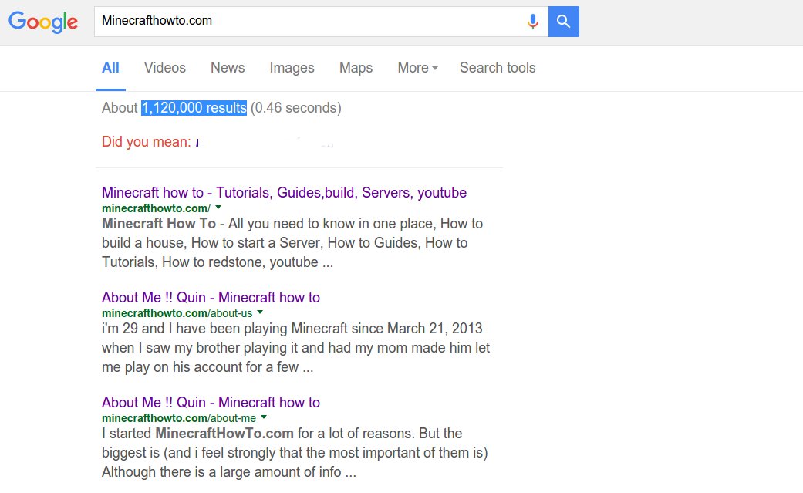803x493 pixels.
Task: Select the All tab
Action: click(110, 68)
